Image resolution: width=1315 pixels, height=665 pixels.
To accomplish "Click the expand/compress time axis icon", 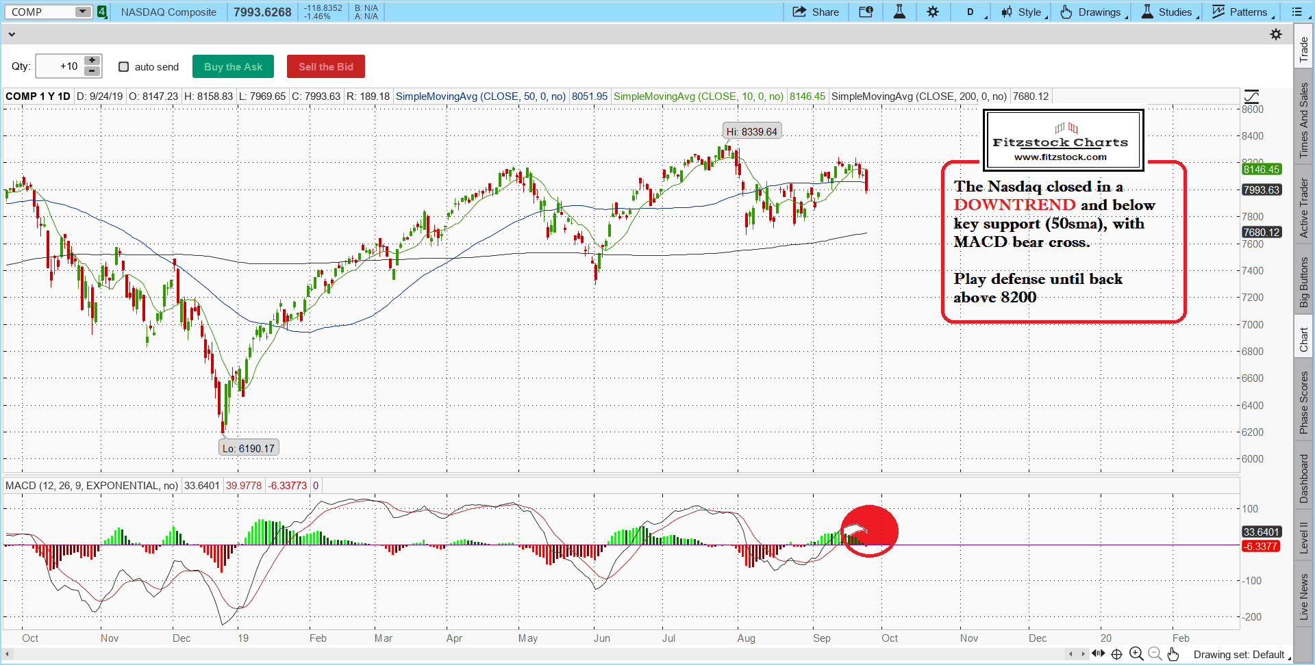I will (x=1098, y=654).
